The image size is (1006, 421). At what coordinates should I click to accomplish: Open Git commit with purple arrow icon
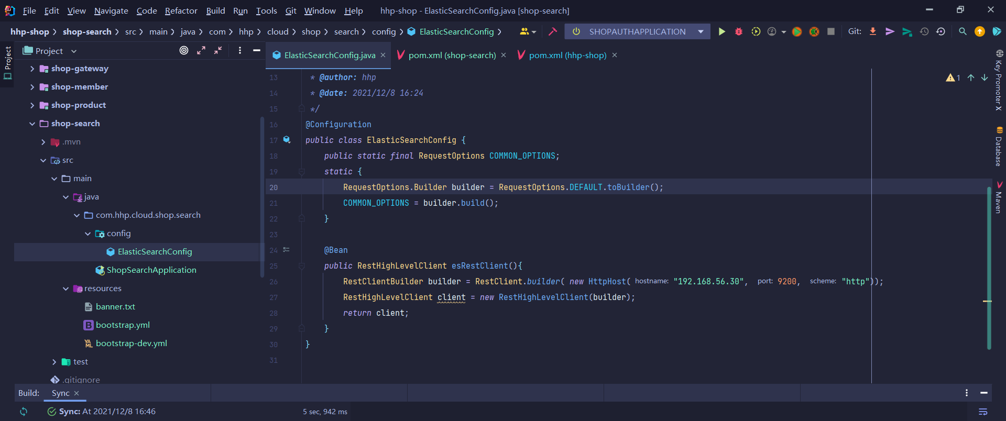coord(890,31)
